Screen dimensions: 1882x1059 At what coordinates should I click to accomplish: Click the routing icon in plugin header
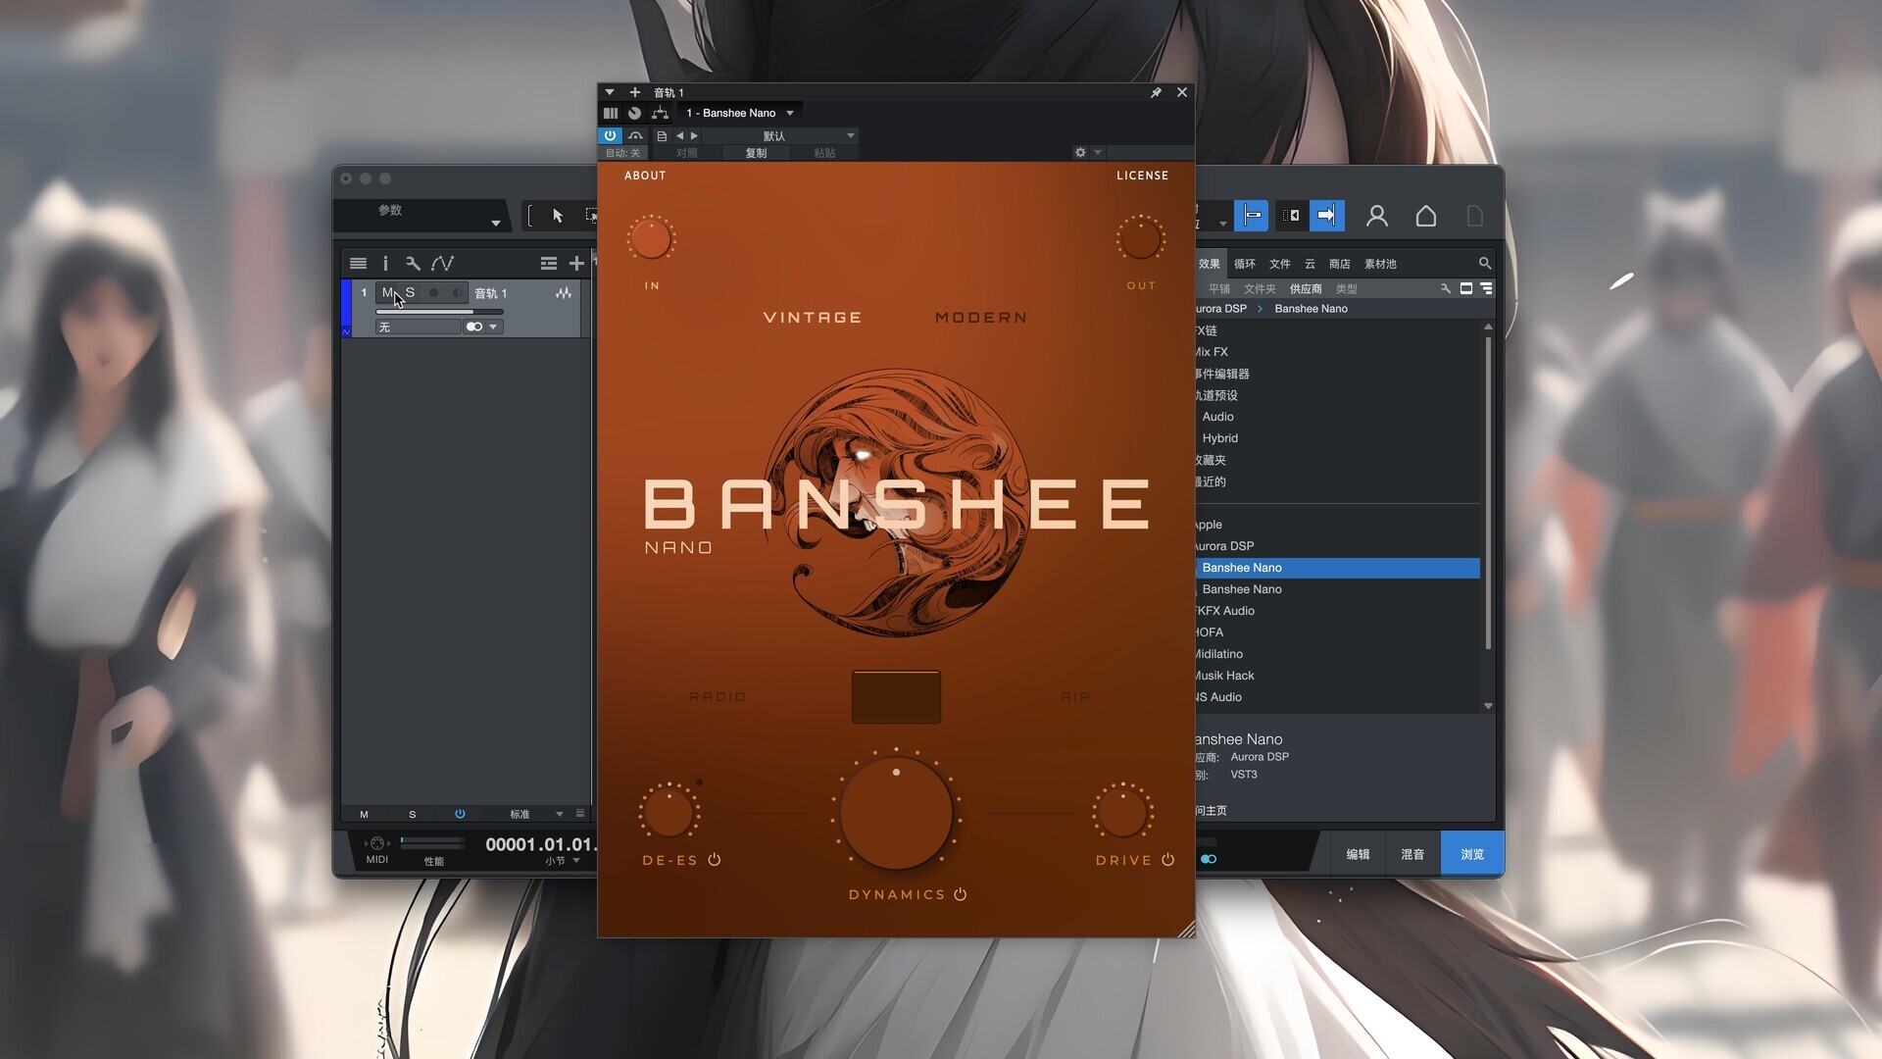[660, 114]
